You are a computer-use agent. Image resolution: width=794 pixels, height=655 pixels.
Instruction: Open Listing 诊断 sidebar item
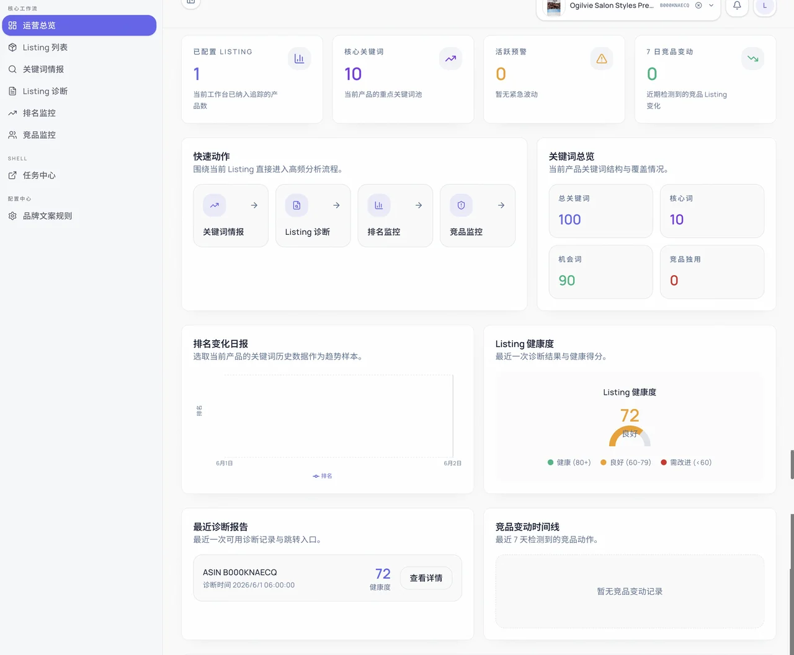point(79,91)
